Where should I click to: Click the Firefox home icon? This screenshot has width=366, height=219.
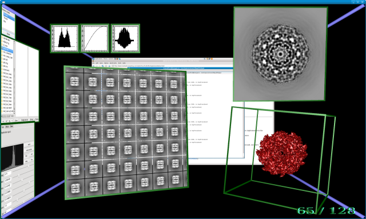(x=109, y=66)
